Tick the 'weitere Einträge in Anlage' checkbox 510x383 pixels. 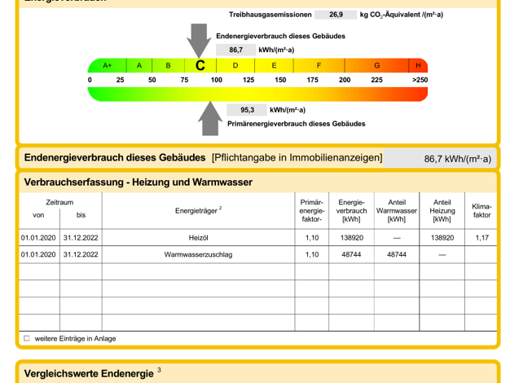click(26, 338)
